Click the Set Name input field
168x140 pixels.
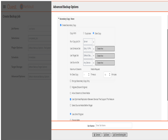(x=114, y=125)
